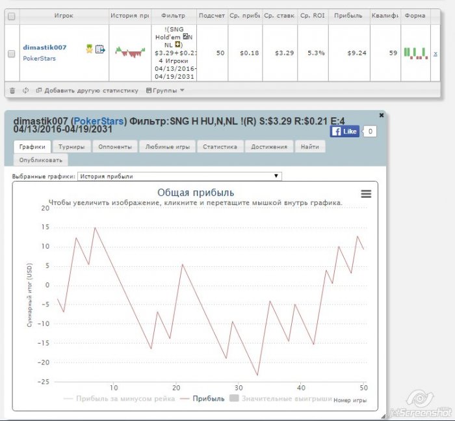
Task: Toggle Прибыль legend series
Action: tap(202, 399)
